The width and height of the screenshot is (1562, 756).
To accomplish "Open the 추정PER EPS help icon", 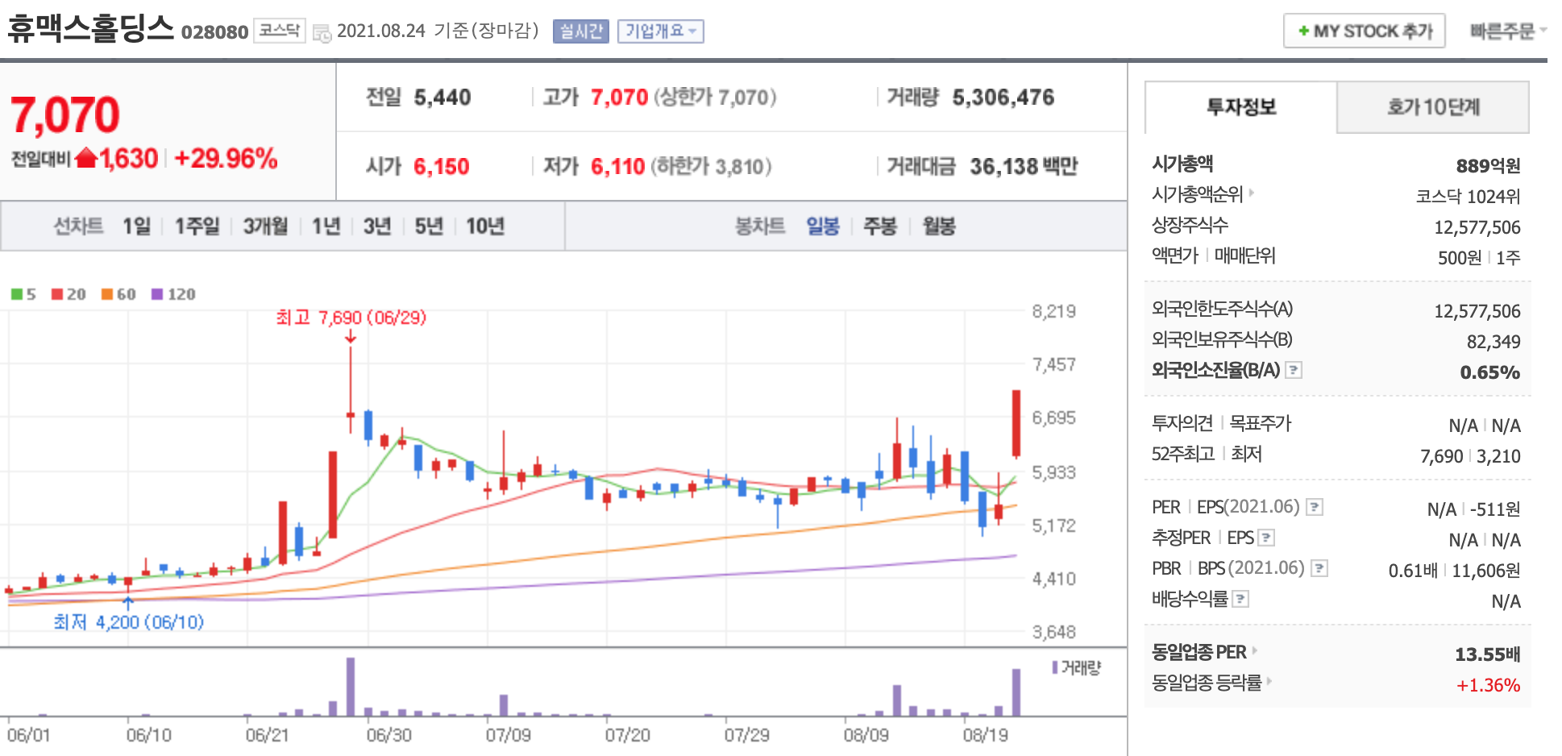I will pyautogui.click(x=1266, y=538).
